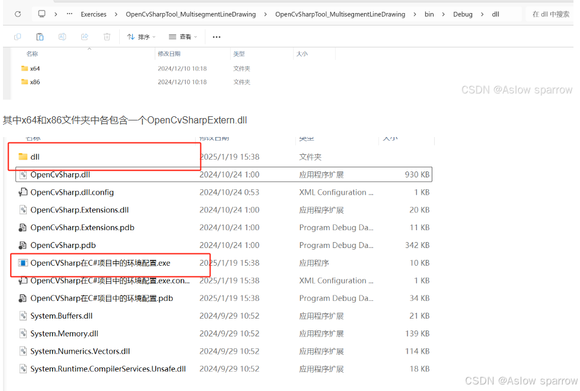The width and height of the screenshot is (580, 391).
Task: Click file name System.Buffers.dll
Action: tap(62, 316)
